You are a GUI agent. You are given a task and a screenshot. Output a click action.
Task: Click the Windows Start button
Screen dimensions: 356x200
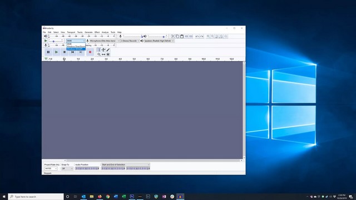pos(4,197)
